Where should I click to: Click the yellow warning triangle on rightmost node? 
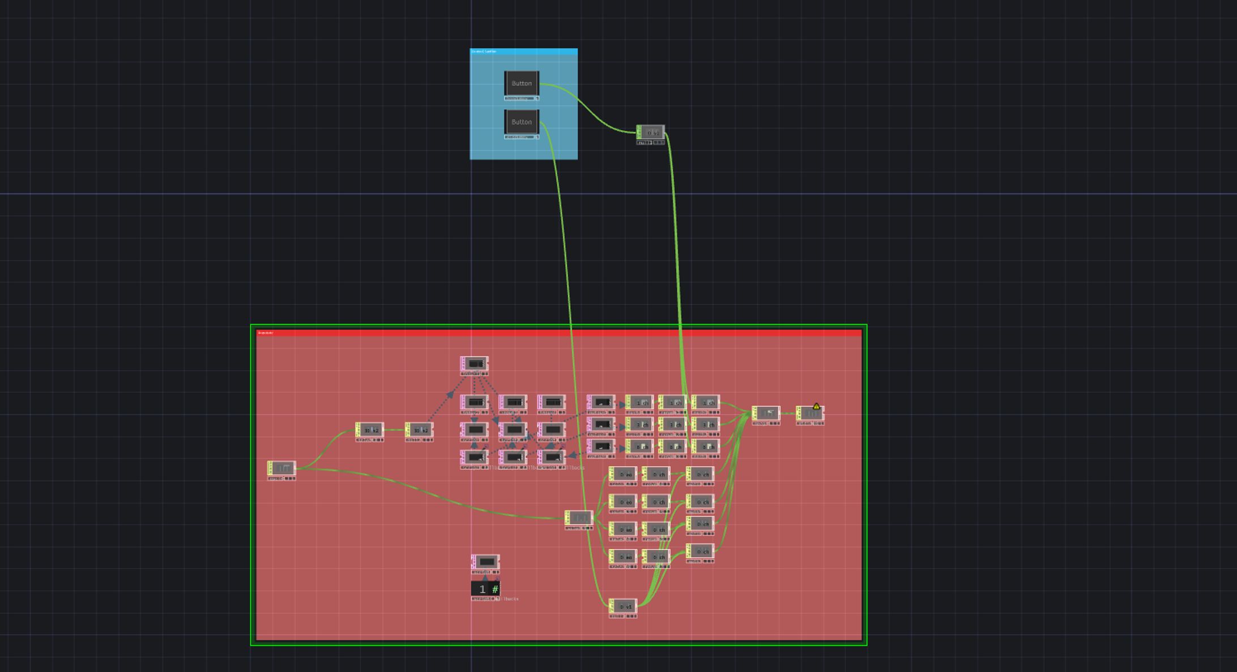(816, 406)
